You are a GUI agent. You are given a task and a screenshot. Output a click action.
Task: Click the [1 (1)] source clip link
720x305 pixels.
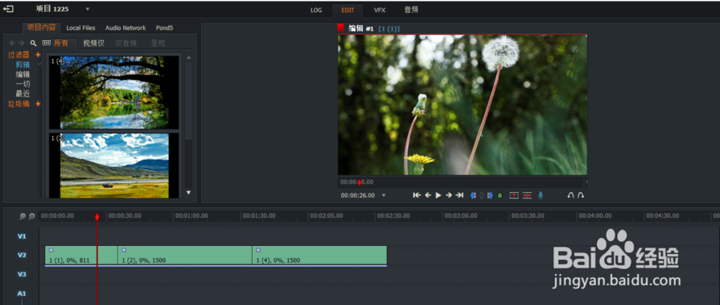[389, 29]
